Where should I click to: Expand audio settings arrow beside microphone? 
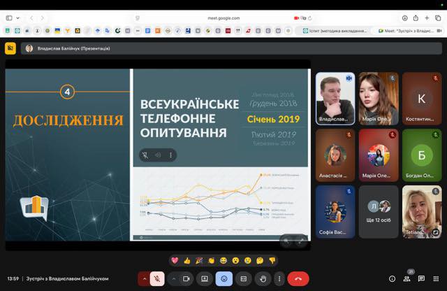145,278
